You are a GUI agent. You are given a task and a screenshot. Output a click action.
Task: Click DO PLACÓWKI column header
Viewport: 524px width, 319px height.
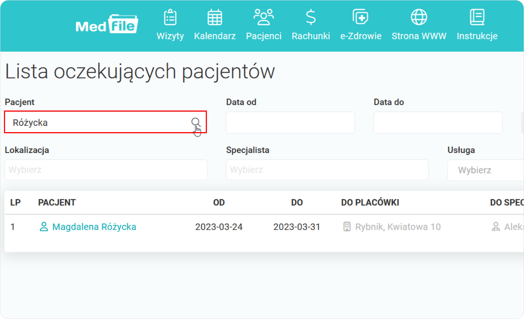pos(370,202)
